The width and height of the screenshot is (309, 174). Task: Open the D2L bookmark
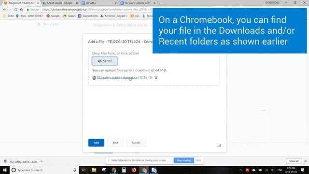[135, 16]
